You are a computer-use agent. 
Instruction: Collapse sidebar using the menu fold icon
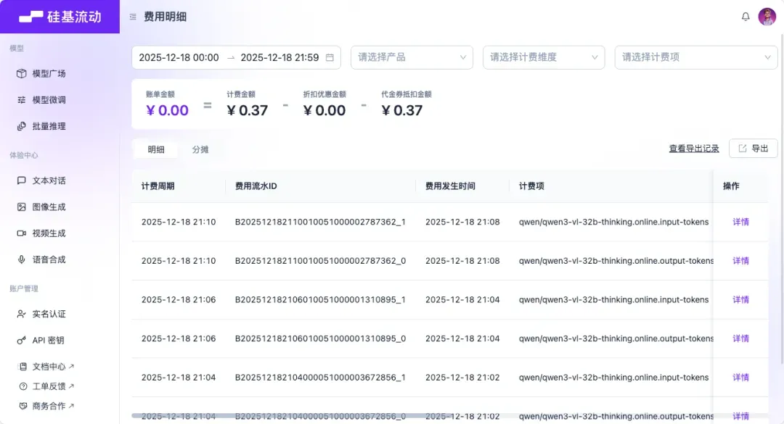[x=133, y=17]
